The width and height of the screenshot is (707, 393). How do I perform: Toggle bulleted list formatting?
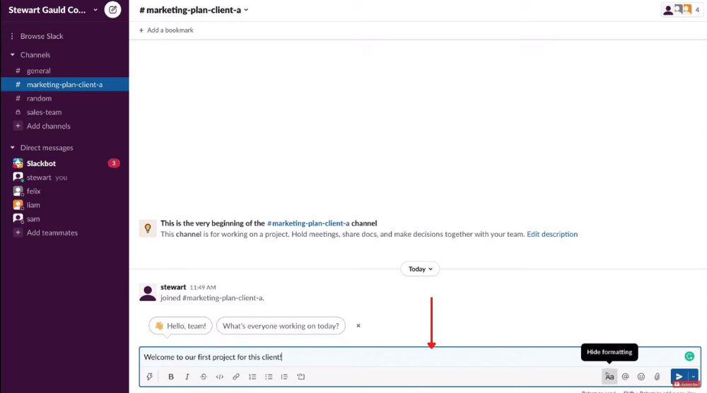click(269, 377)
